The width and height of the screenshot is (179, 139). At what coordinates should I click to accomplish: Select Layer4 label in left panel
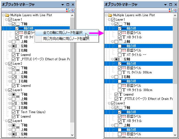(x=17, y=121)
